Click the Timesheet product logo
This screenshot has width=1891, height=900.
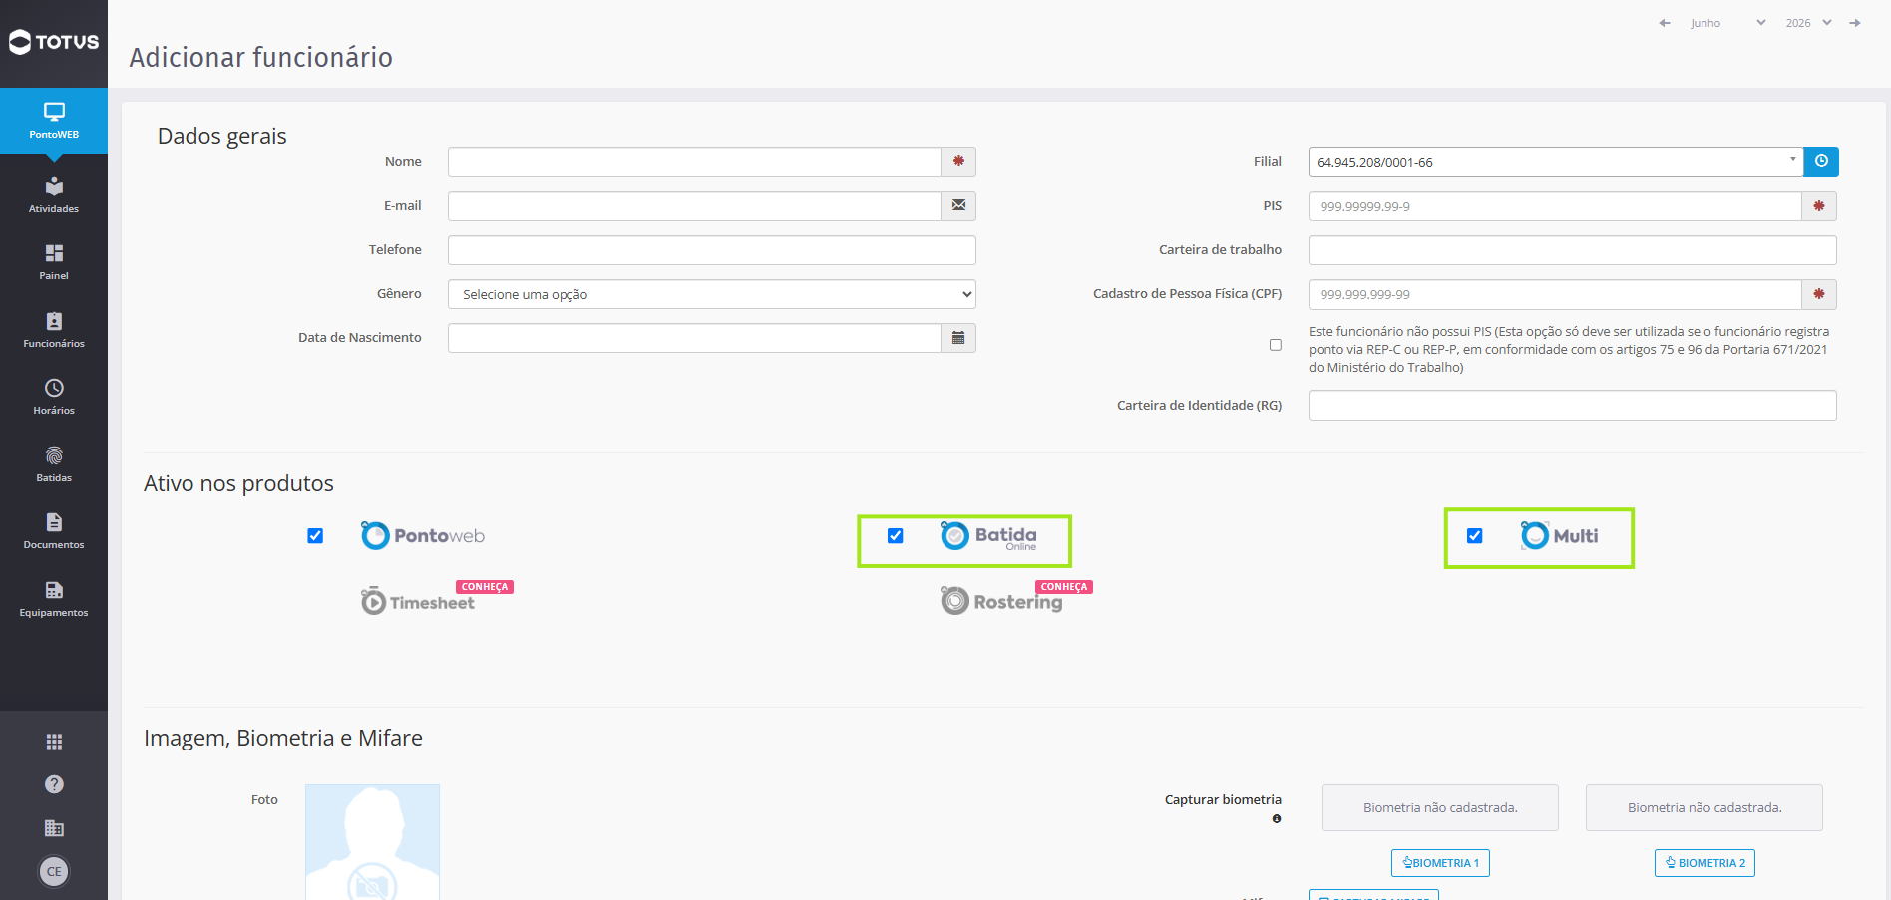[x=418, y=601]
